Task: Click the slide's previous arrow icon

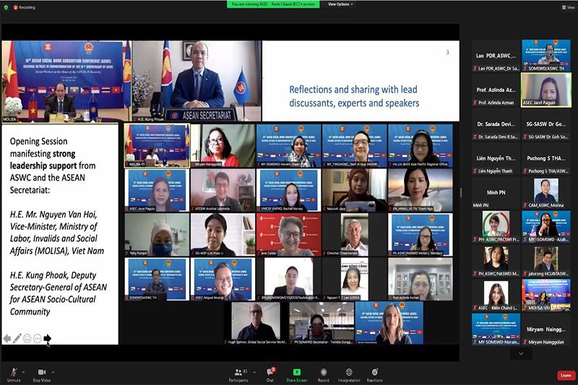Action: (x=7, y=338)
